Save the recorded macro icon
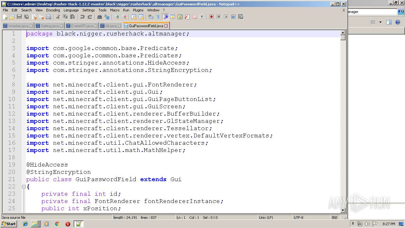 (241, 17)
